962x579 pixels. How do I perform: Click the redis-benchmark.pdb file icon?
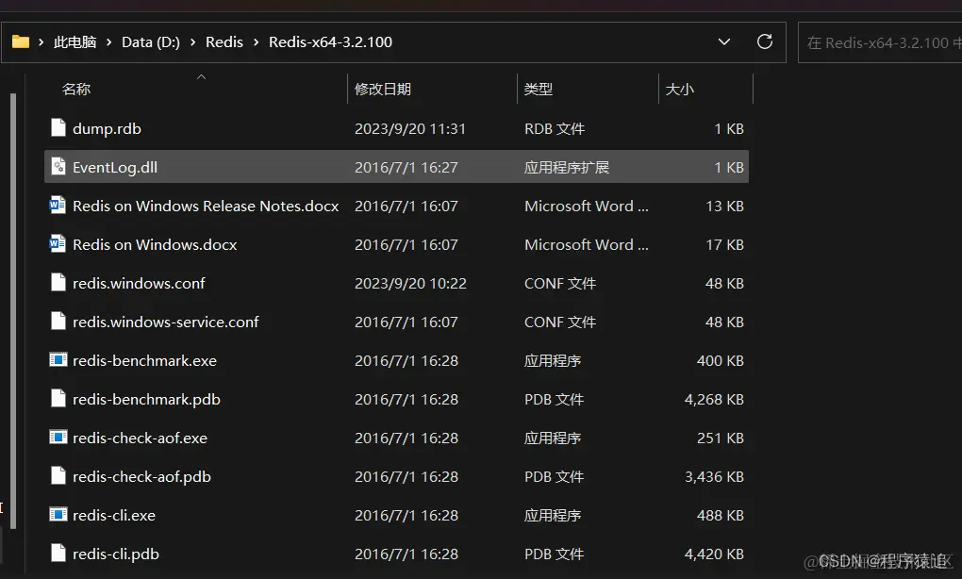pyautogui.click(x=58, y=399)
